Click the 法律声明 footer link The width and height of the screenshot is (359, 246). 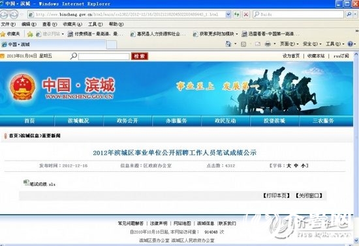159,223
